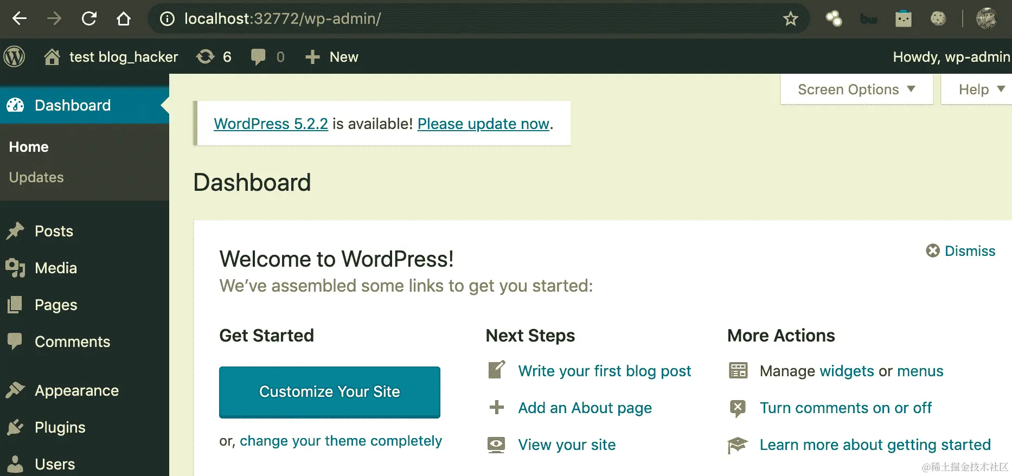
Task: Click the widgets link
Action: pyautogui.click(x=847, y=371)
